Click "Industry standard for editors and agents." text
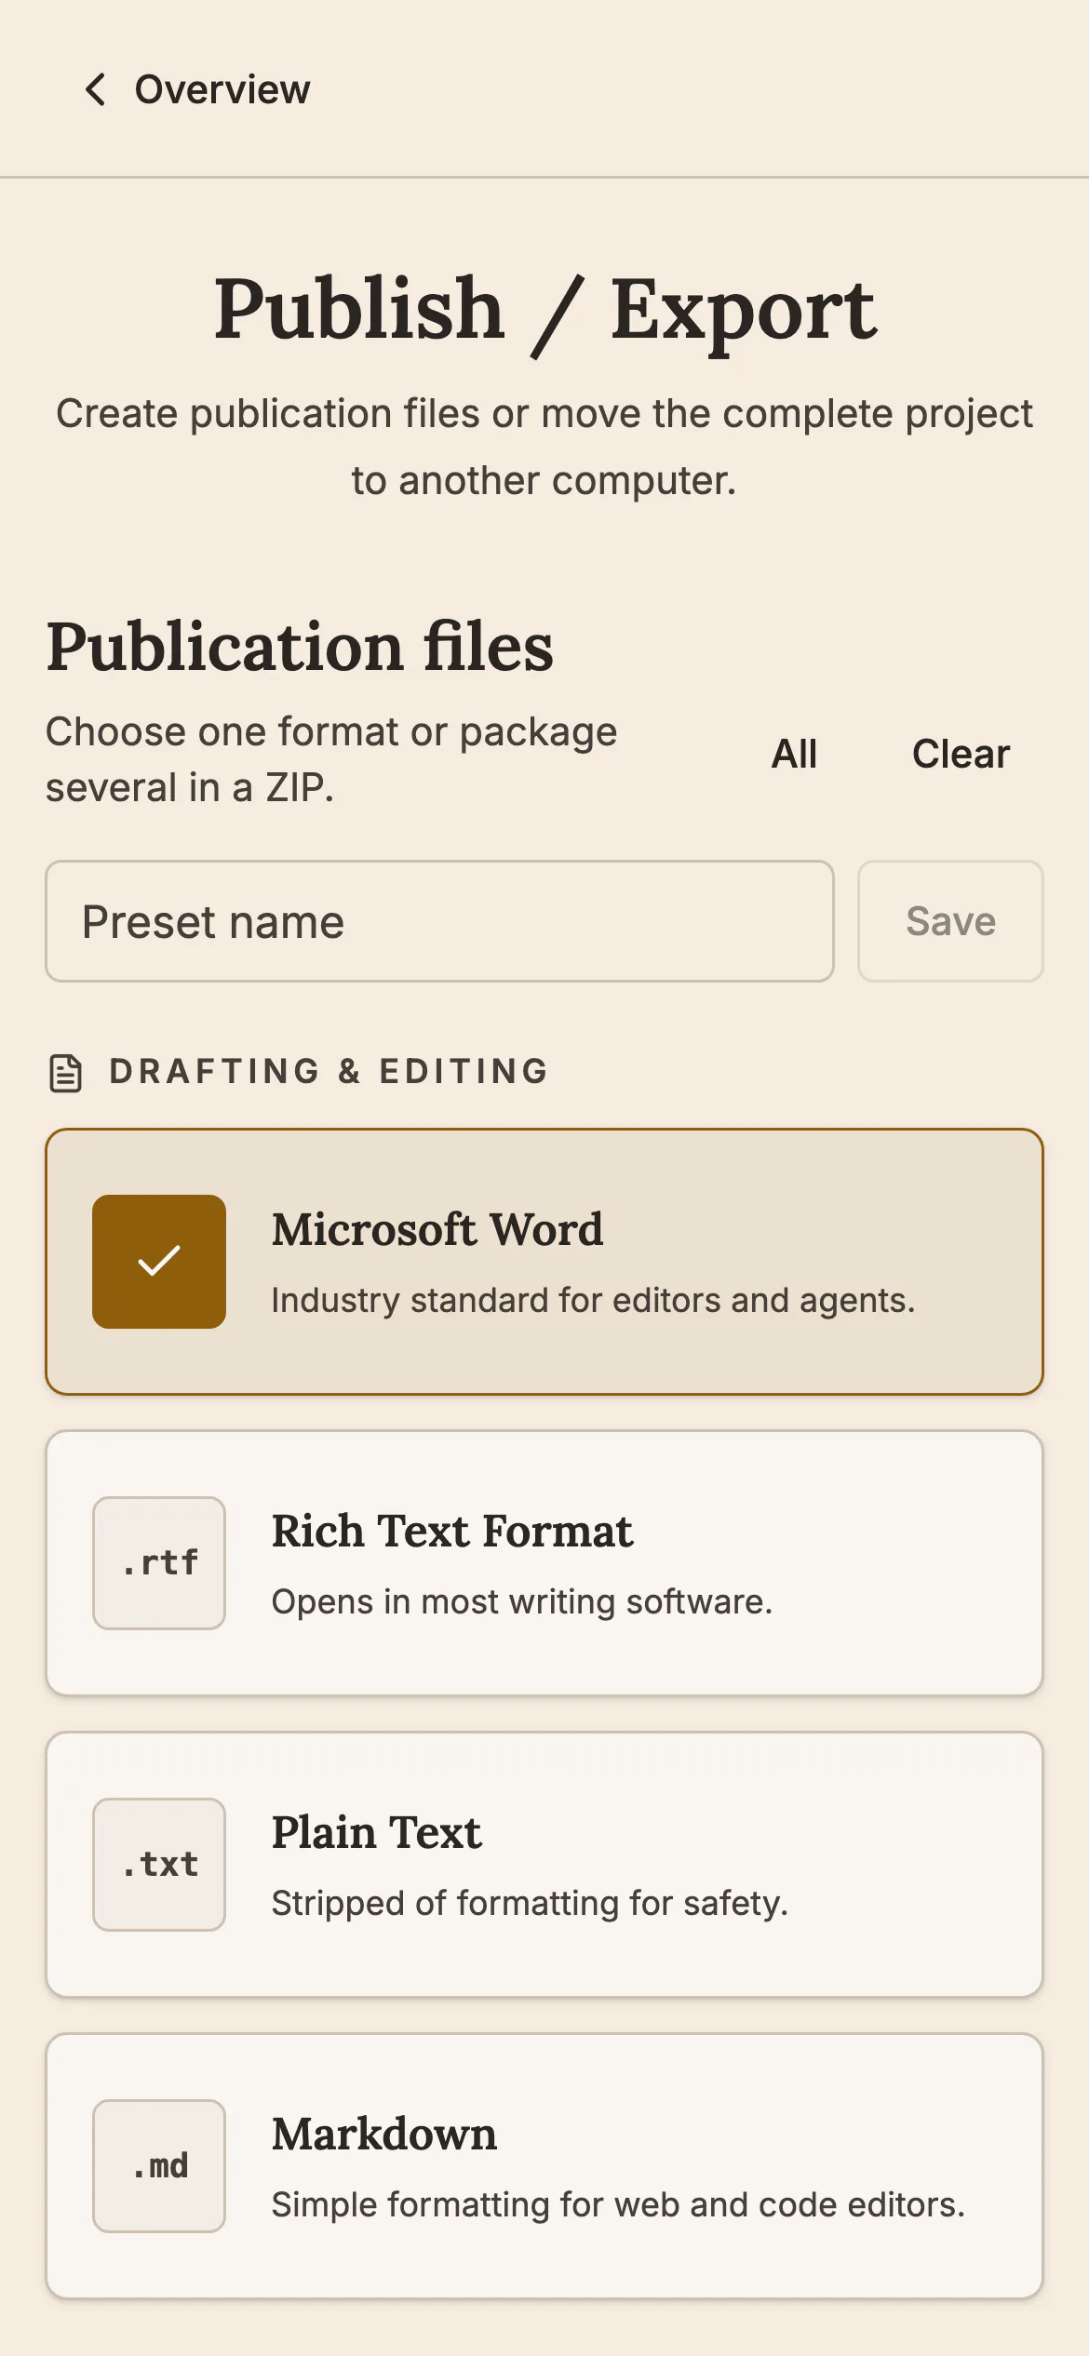 click(594, 1300)
